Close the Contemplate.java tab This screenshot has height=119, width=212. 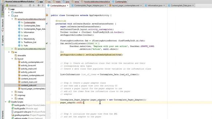pyautogui.click(x=68, y=6)
